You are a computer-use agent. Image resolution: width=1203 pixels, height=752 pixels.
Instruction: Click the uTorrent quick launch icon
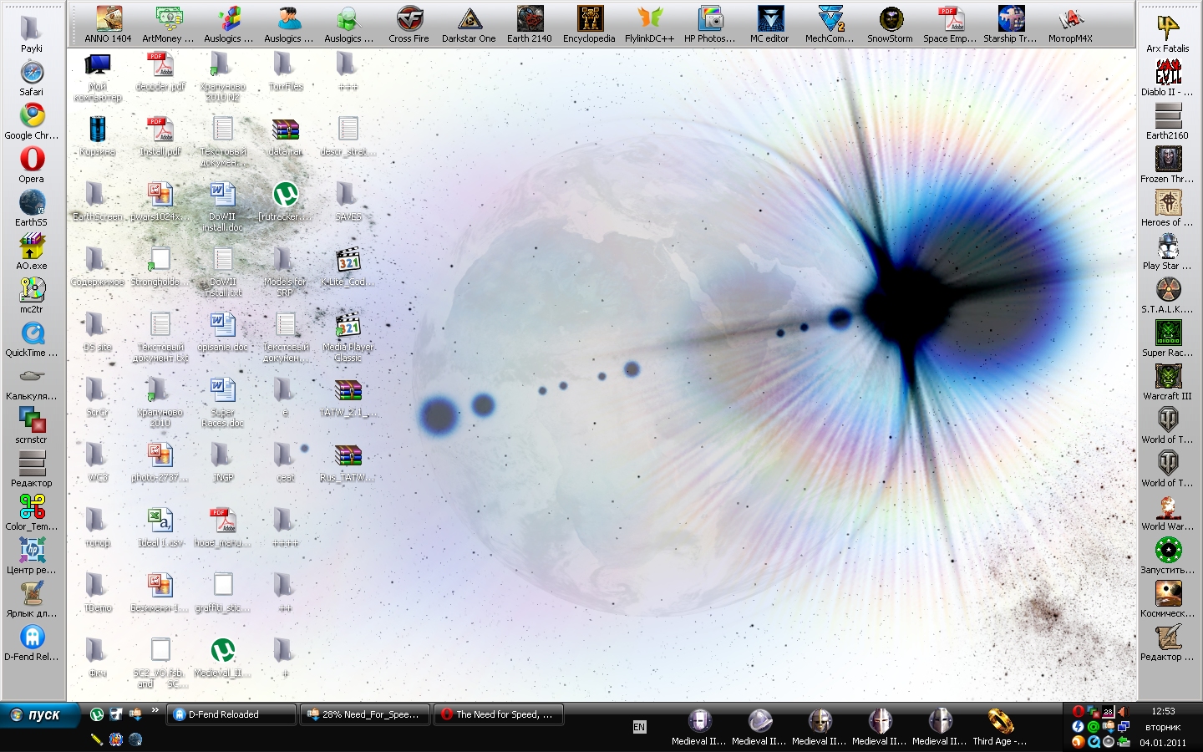click(97, 714)
